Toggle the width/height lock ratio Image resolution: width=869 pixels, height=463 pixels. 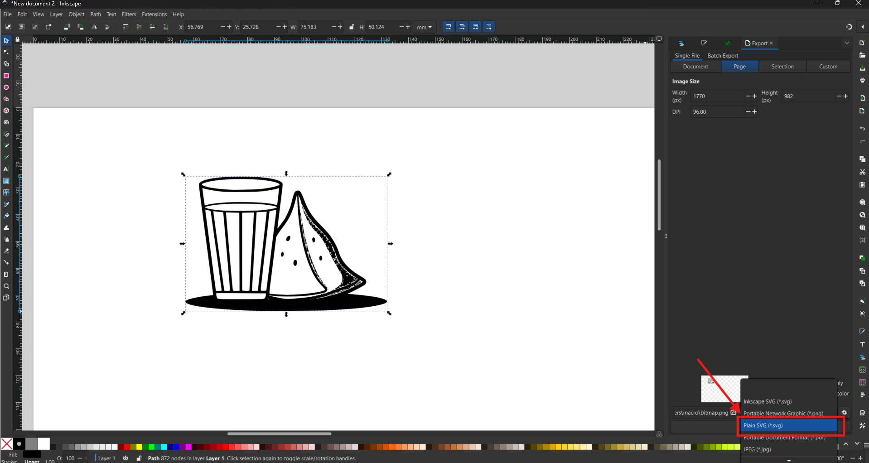pos(352,27)
